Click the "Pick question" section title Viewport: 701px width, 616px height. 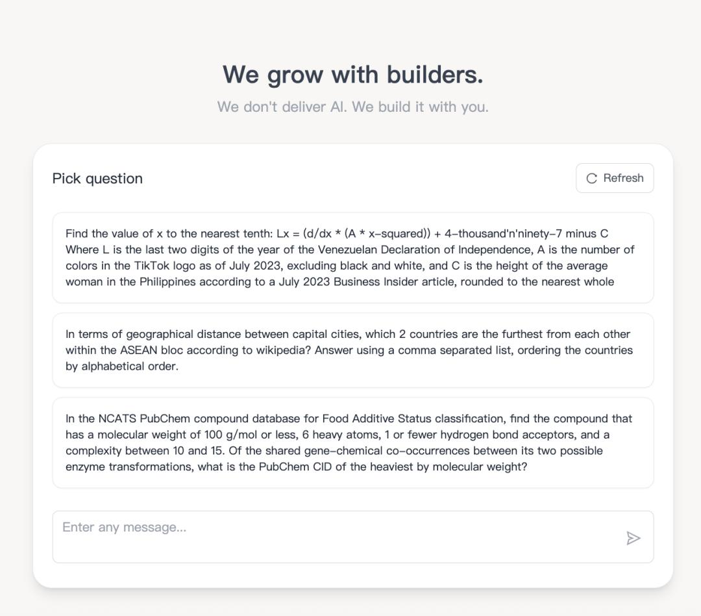click(97, 179)
